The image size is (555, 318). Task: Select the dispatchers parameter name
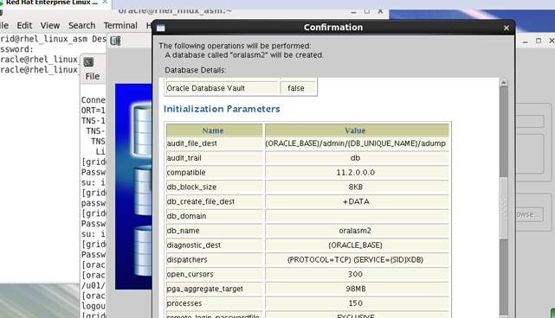187,259
